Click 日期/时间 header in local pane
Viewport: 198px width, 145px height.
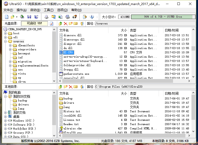coord(172,93)
